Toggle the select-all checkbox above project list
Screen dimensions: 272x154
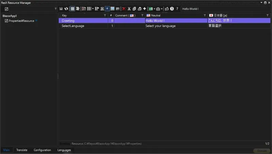click(x=6, y=9)
